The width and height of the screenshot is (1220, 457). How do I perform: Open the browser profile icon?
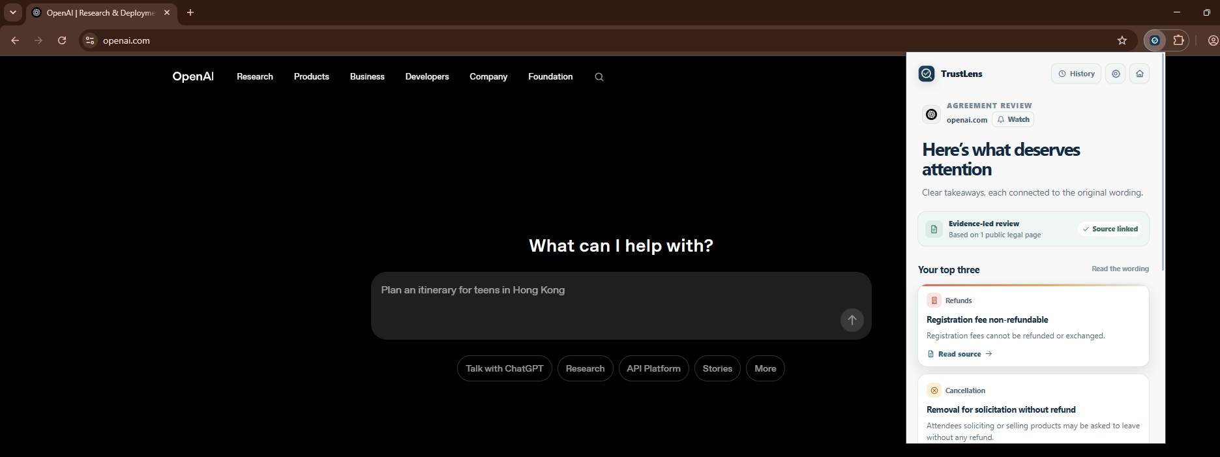tap(1213, 40)
